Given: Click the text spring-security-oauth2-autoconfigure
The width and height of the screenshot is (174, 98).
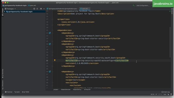Looking at the screenshot, I should pos(97,61).
